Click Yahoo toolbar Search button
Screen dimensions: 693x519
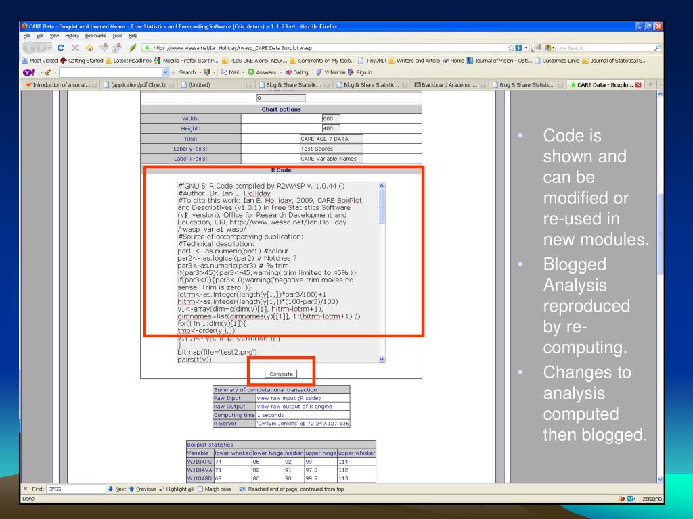(187, 72)
